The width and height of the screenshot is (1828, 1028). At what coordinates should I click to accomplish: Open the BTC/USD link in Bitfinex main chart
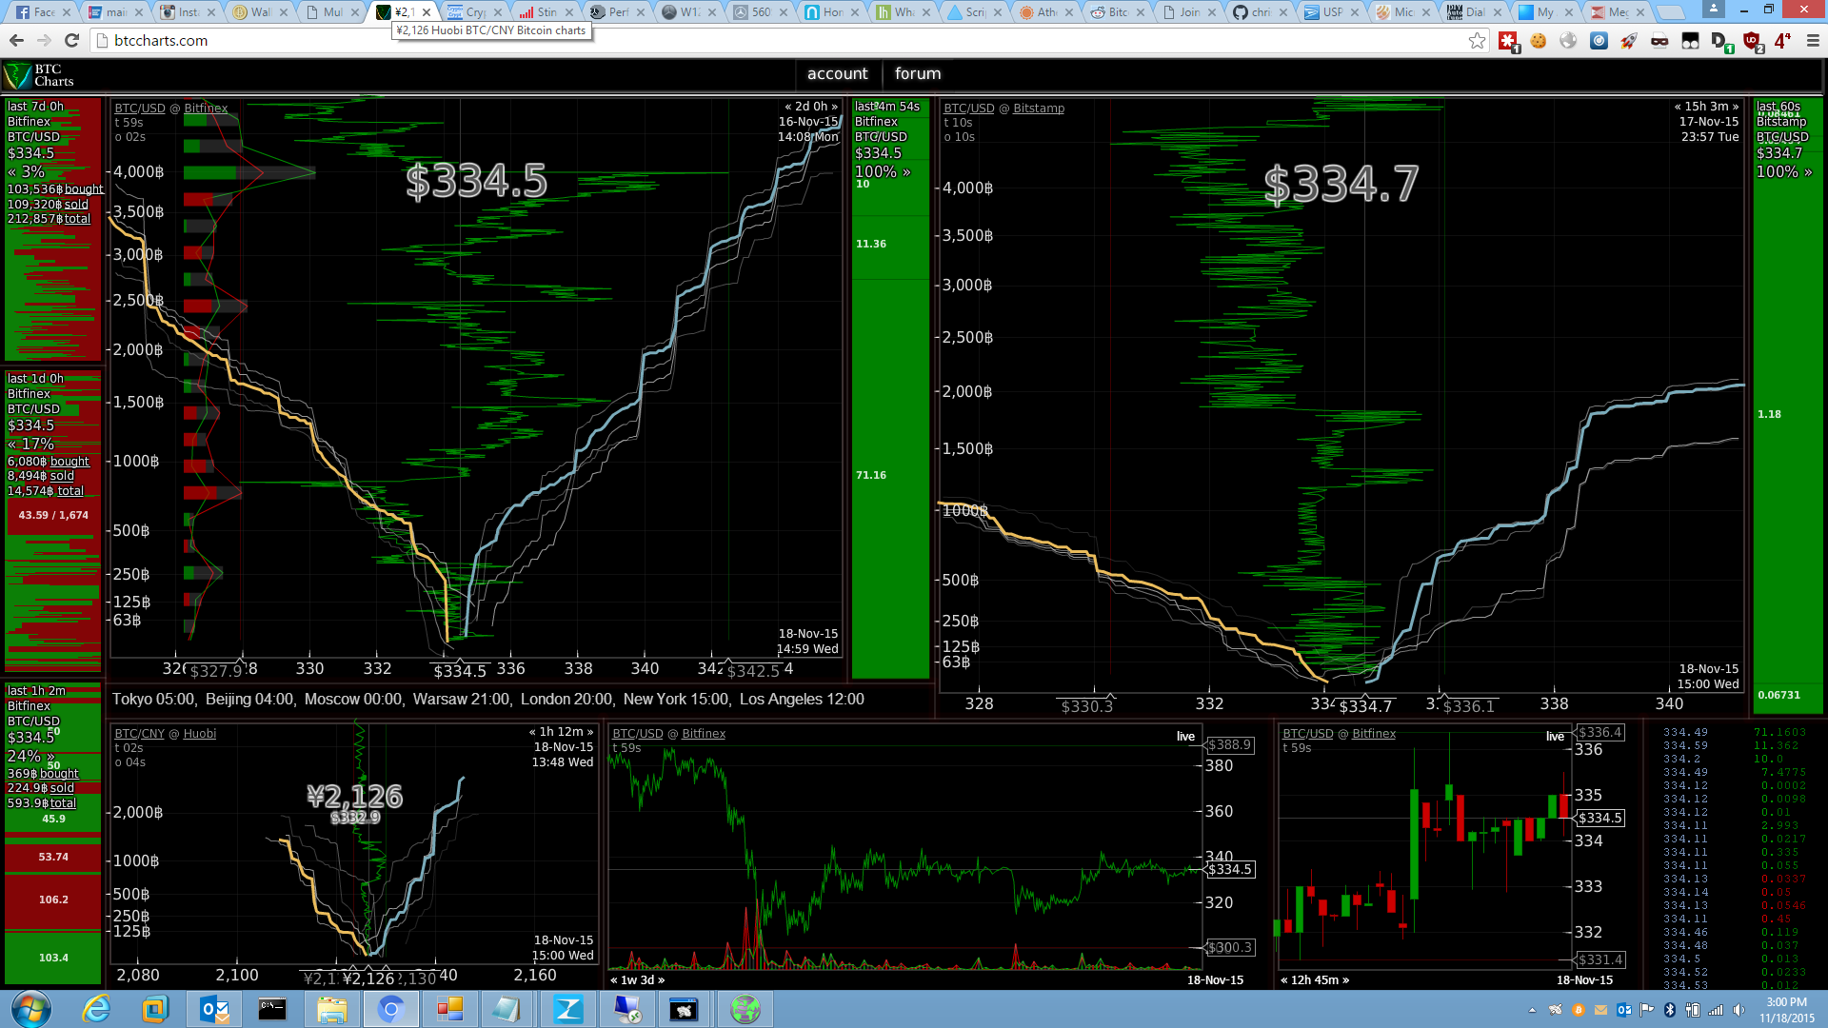point(140,109)
